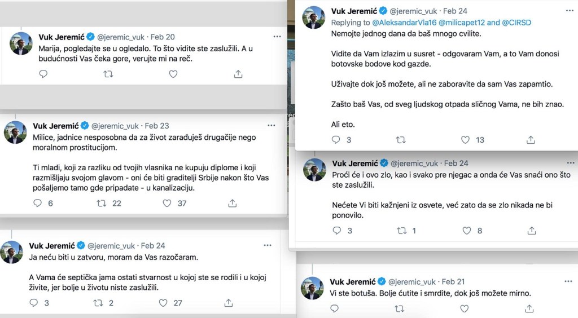Open more options on Feb 20 tweet

[277, 37]
